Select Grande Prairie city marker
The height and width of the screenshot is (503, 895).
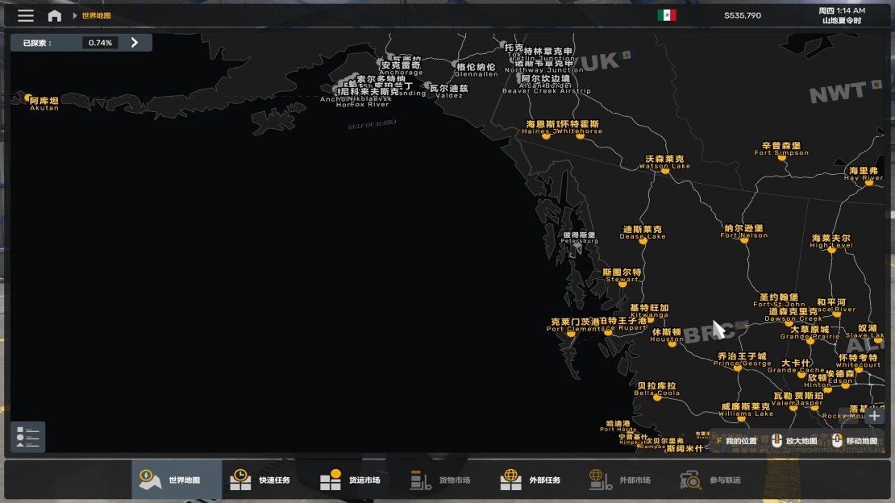point(810,341)
